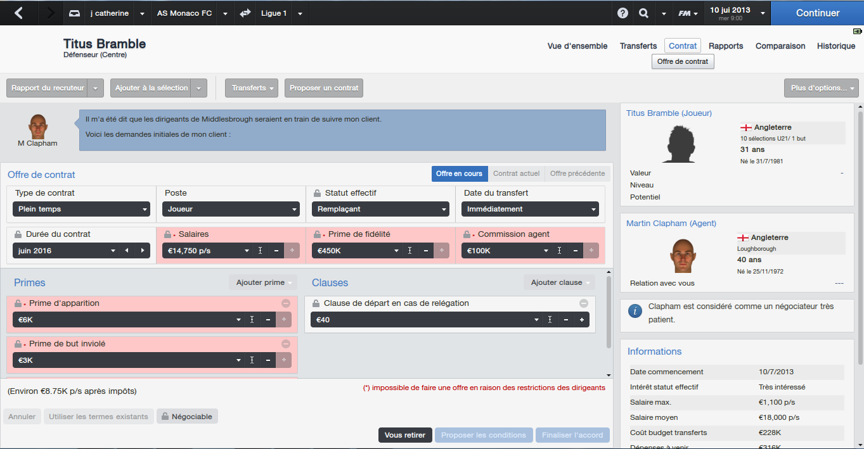Toggle the lock on Prime de but inviolé
The height and width of the screenshot is (449, 864).
pos(18,344)
